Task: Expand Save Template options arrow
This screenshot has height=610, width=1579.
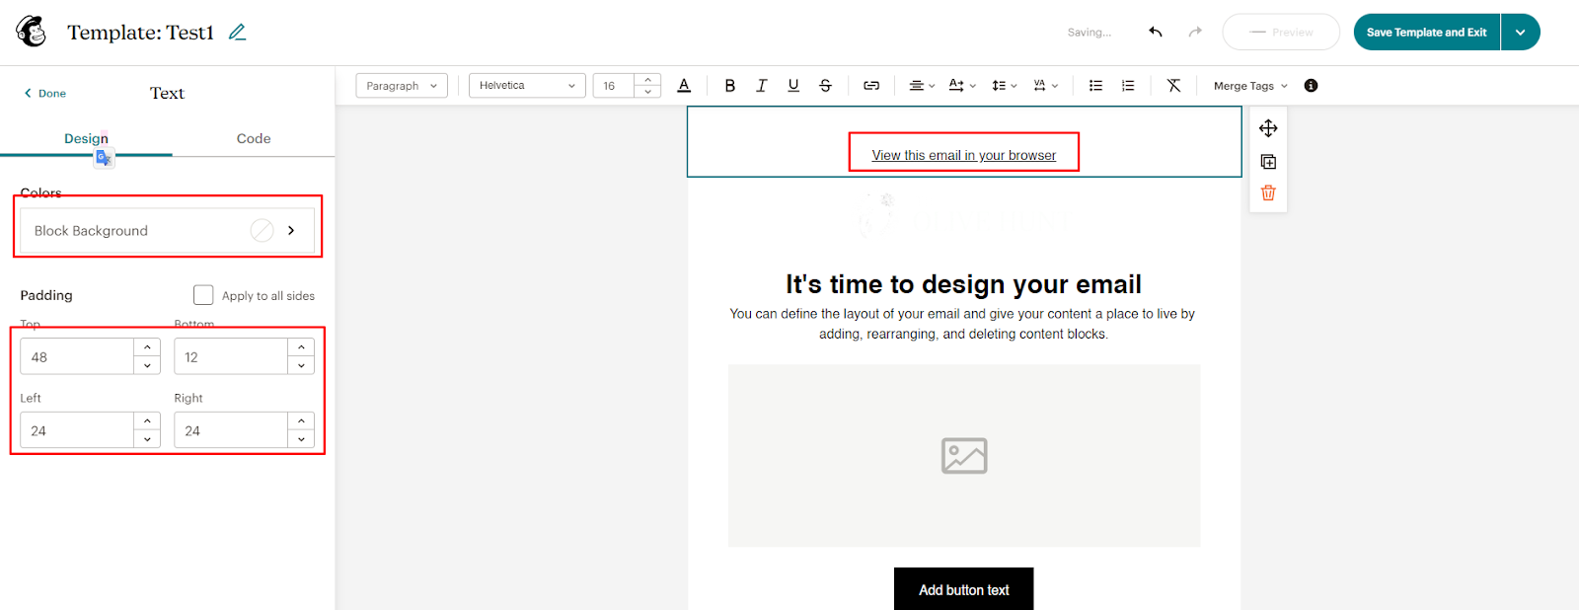Action: [x=1520, y=32]
